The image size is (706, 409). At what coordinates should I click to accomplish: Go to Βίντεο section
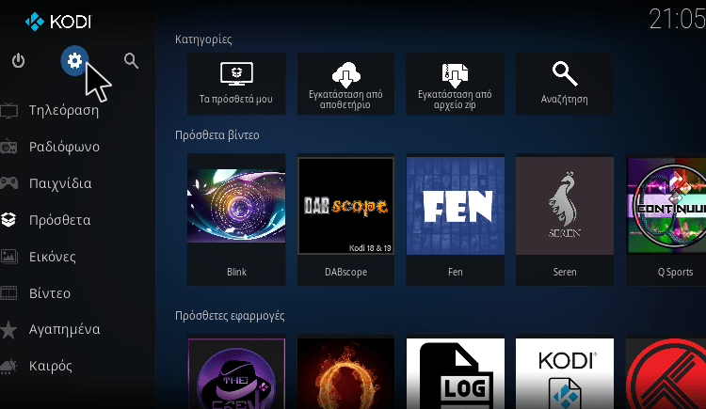pyautogui.click(x=50, y=293)
